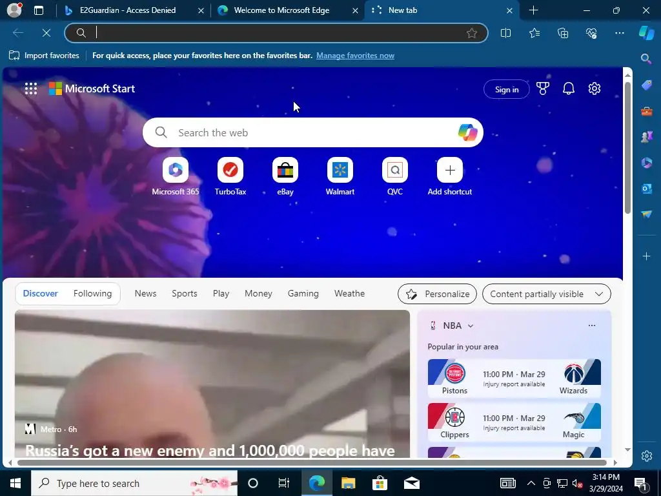Click the Add shortcut tile
The width and height of the screenshot is (661, 496).
(450, 177)
